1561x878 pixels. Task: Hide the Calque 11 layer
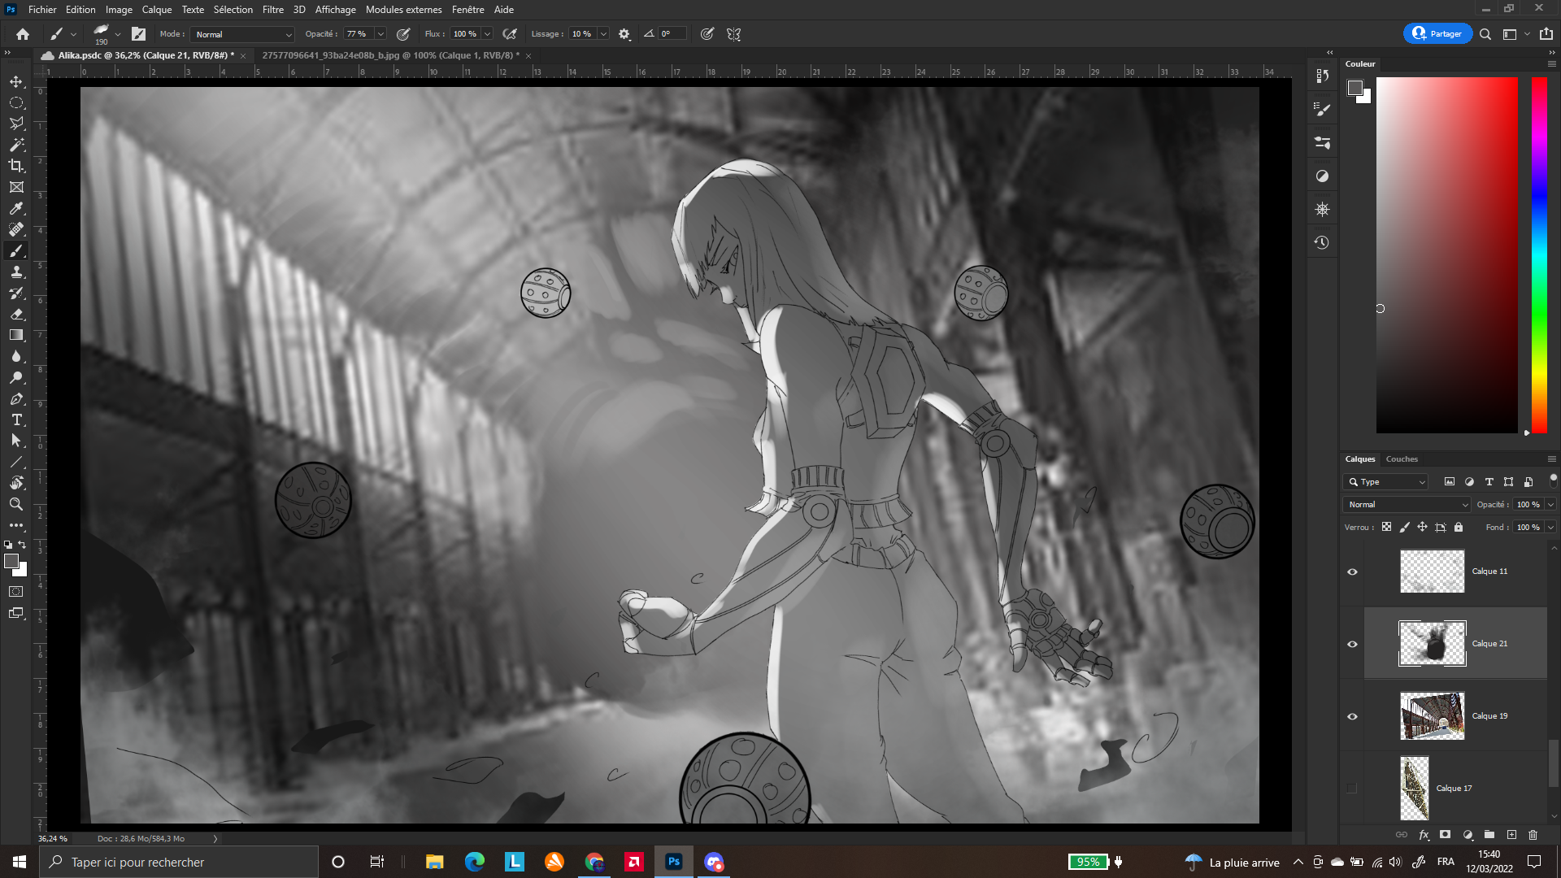click(1352, 572)
